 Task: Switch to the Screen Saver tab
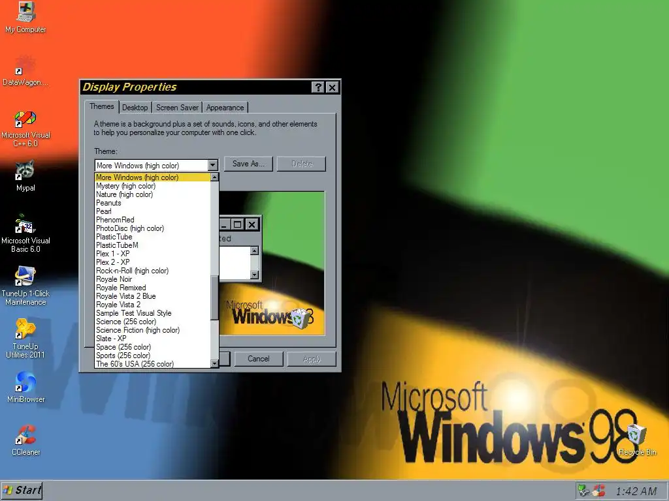click(x=177, y=108)
